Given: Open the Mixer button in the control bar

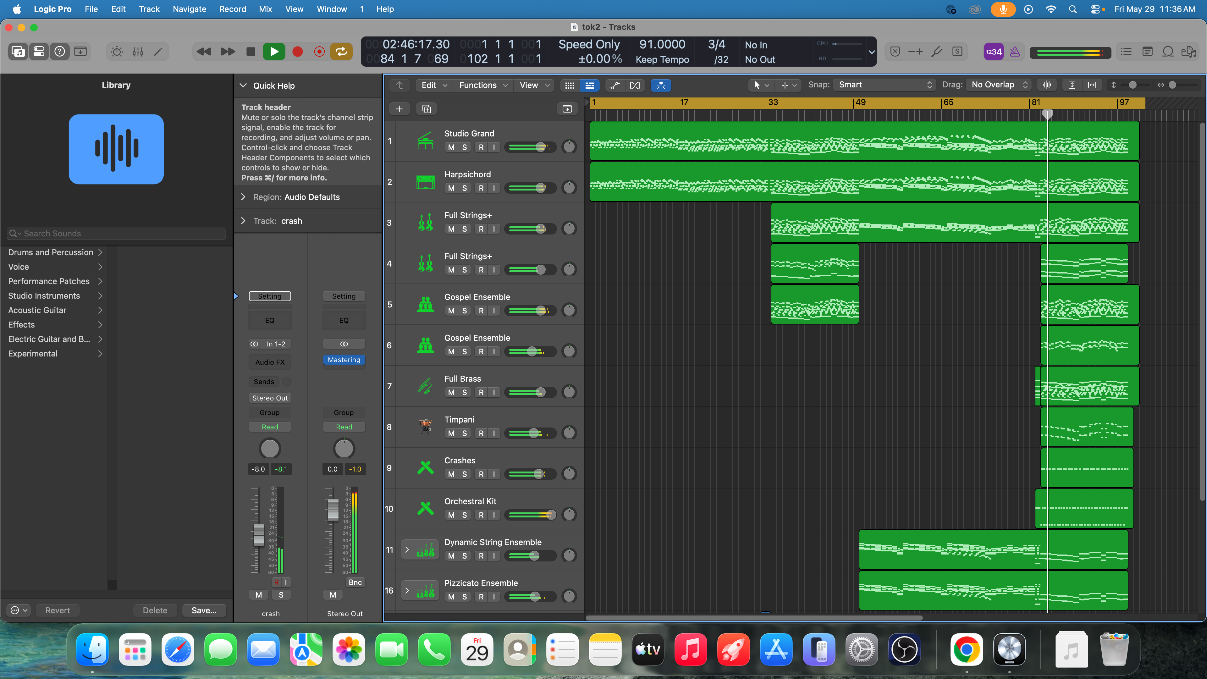Looking at the screenshot, I should click(138, 52).
